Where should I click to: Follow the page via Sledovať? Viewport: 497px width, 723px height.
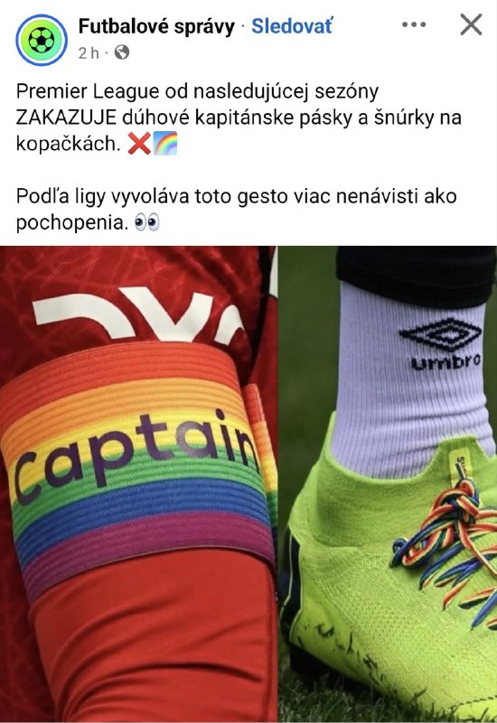(x=292, y=26)
